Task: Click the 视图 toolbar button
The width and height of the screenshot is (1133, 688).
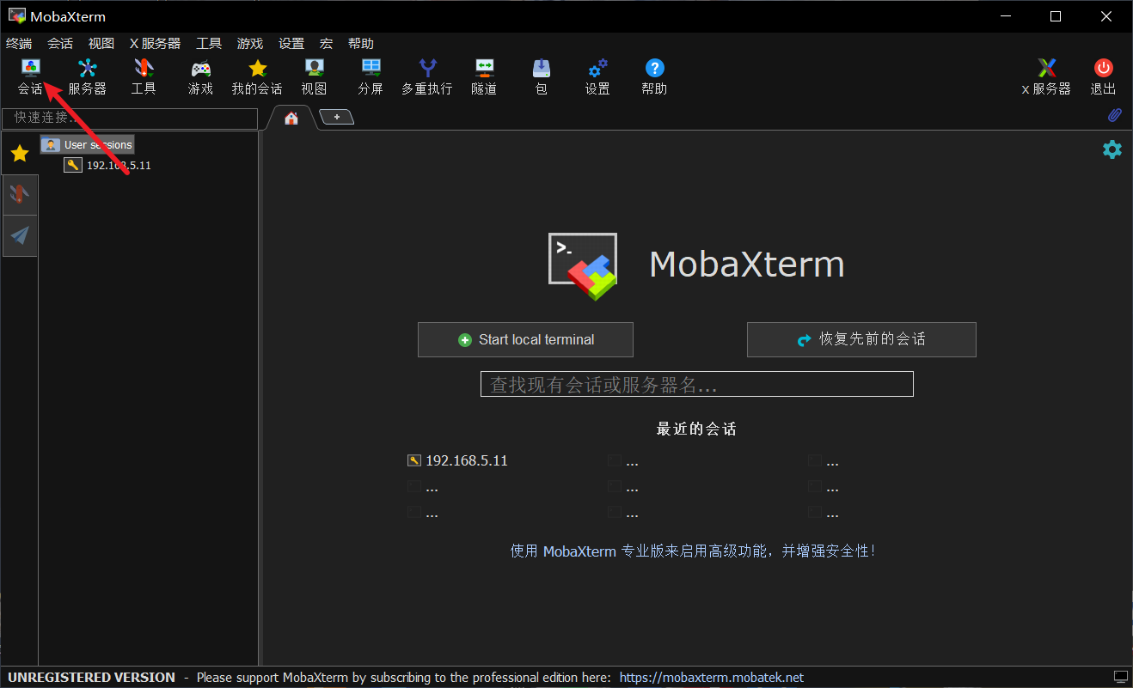Action: click(x=314, y=76)
